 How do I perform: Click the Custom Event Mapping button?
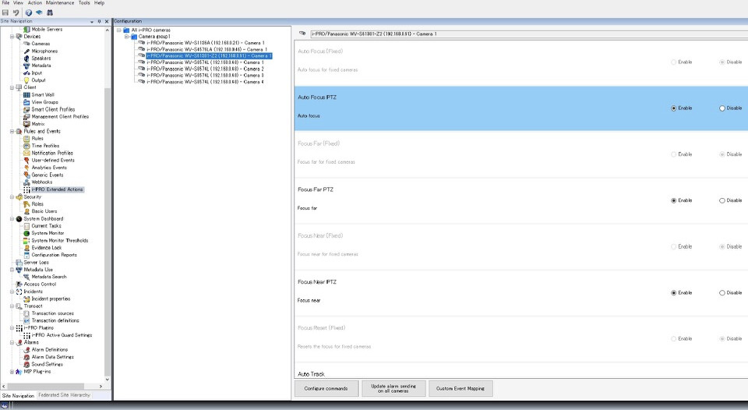coord(460,388)
